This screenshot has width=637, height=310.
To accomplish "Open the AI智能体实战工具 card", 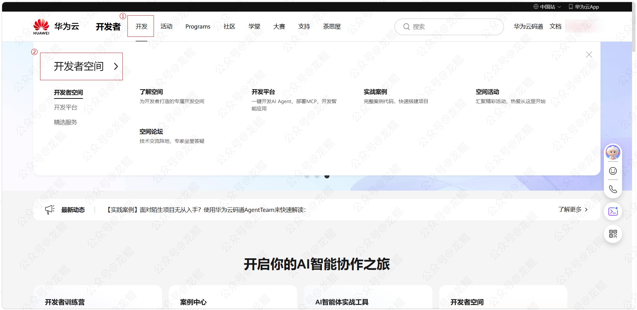I will point(368,297).
